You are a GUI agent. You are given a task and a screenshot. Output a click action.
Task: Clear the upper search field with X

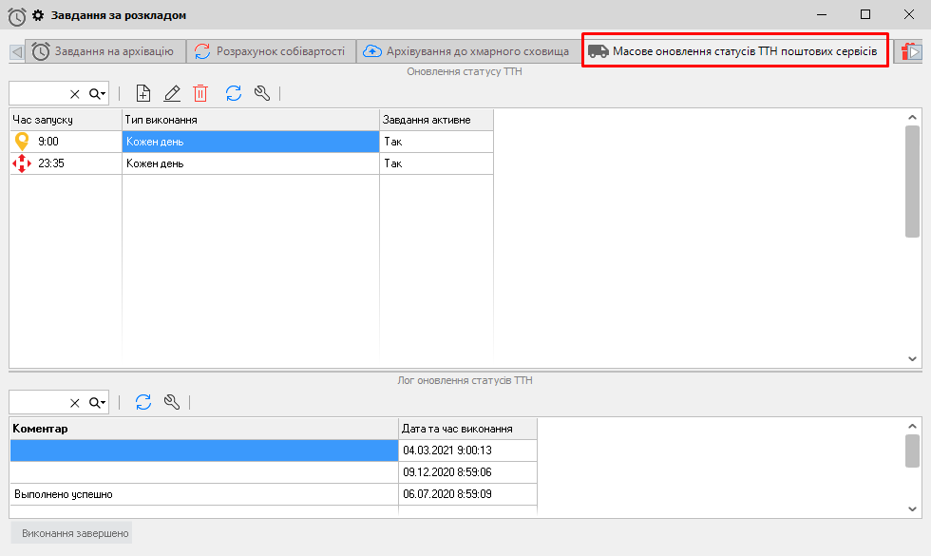[75, 94]
